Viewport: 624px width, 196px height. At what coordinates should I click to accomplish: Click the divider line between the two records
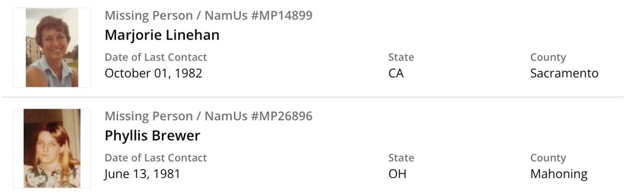[x=312, y=97]
